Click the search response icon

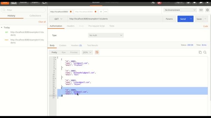(x=205, y=52)
